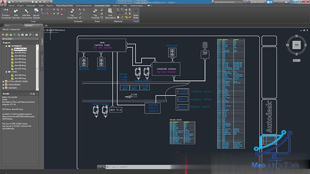Open the Import/Export Data ribbon tab

pyautogui.click(x=64, y=6)
